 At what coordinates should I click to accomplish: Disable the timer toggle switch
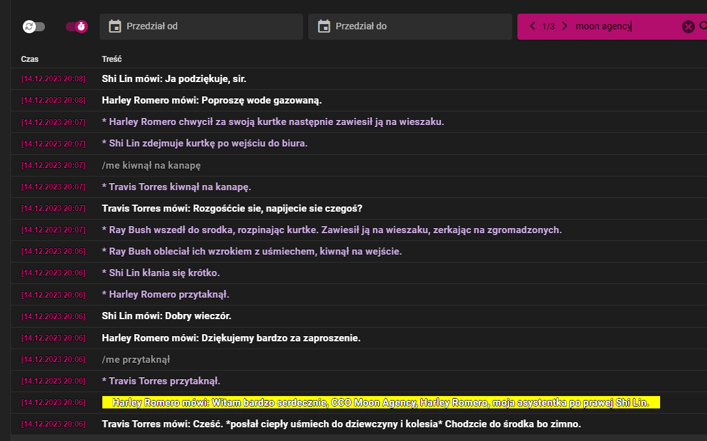[x=77, y=27]
